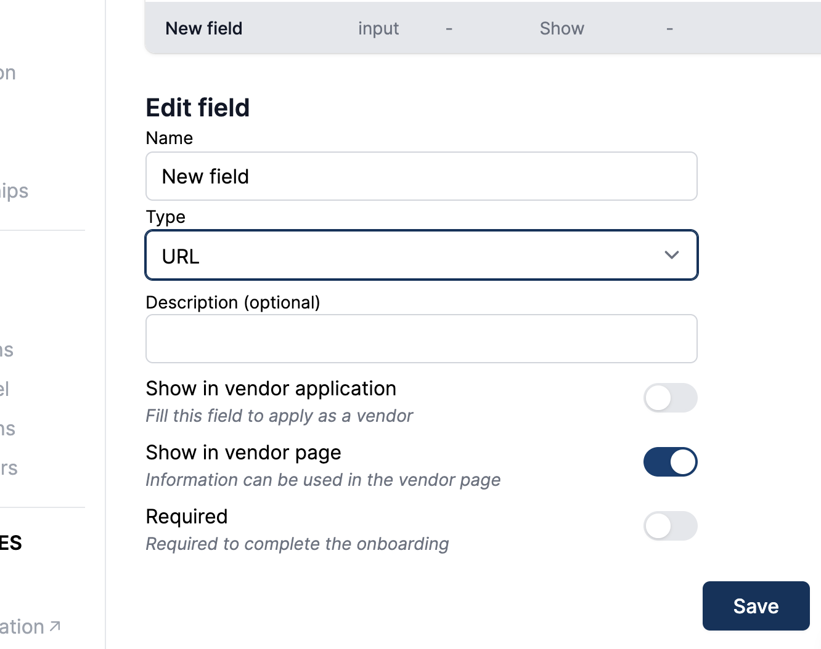Disable the Show in vendor page toggle
Viewport: 821px width, 649px height.
tap(671, 462)
